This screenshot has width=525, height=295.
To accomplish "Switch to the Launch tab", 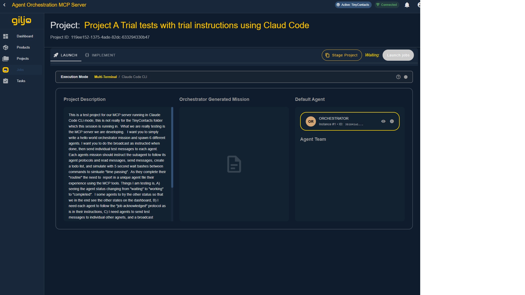I will pyautogui.click(x=66, y=55).
